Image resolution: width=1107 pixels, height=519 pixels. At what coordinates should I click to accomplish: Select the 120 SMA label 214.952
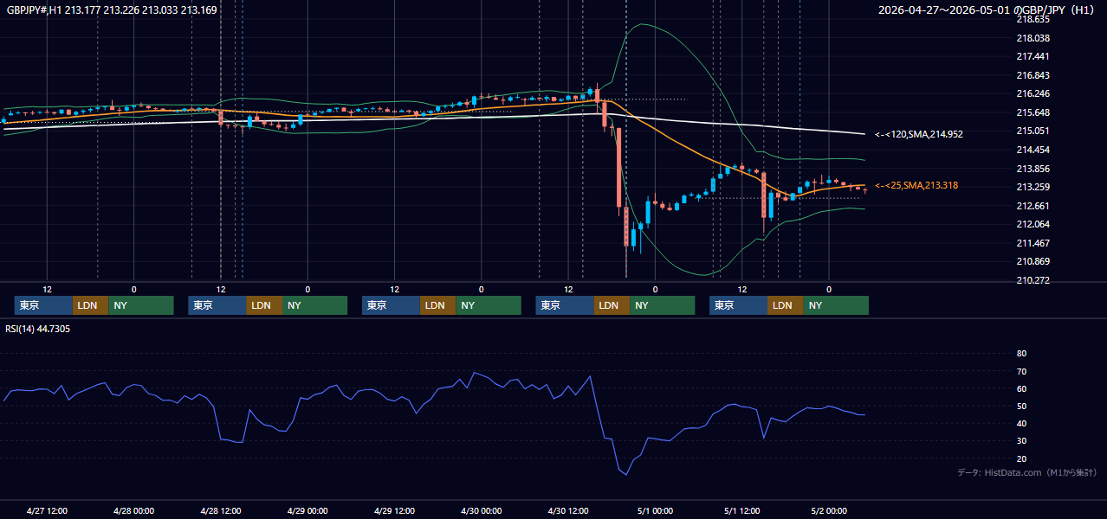pyautogui.click(x=918, y=134)
